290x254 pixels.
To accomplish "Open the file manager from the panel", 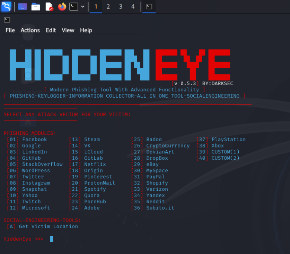I will click(36, 7).
